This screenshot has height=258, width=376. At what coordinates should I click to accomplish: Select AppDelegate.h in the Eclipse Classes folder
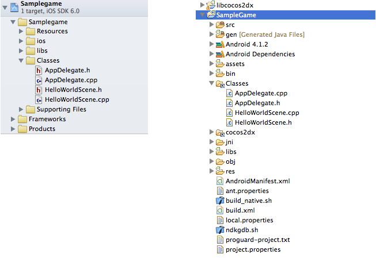click(x=257, y=103)
